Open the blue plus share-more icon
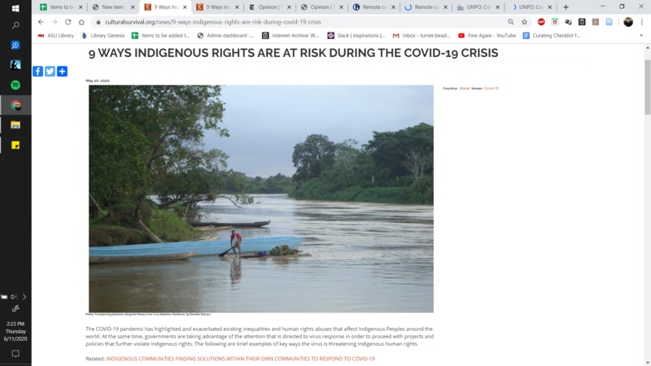Image resolution: width=651 pixels, height=366 pixels. pos(63,72)
